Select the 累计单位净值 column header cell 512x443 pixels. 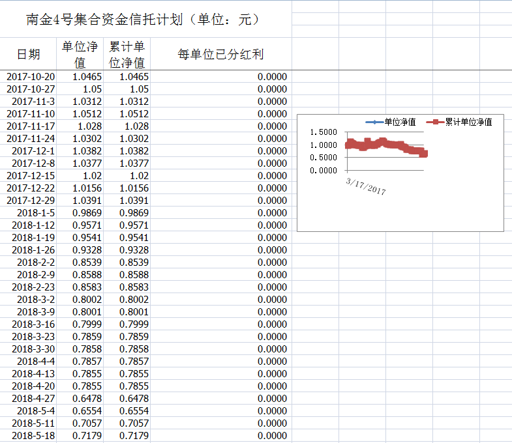click(x=127, y=54)
